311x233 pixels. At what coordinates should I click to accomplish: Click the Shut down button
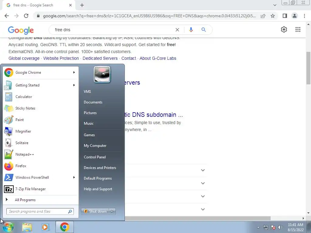(95, 211)
